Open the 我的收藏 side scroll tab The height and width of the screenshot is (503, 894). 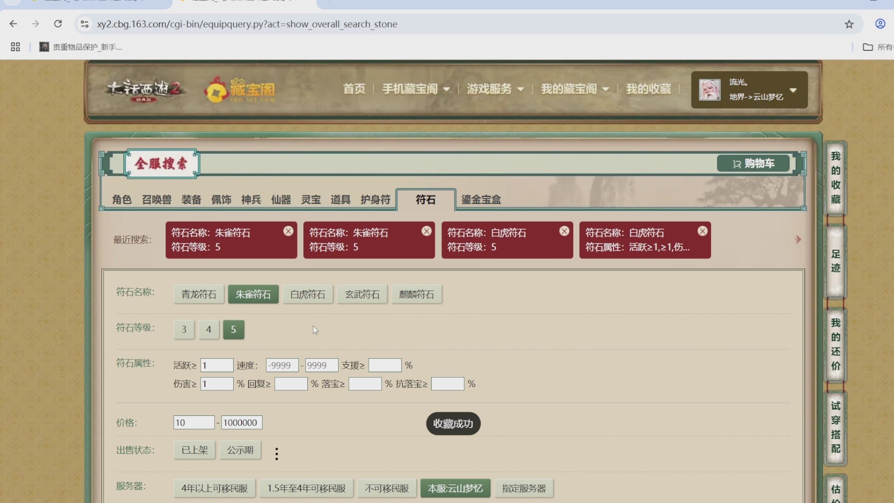point(836,178)
